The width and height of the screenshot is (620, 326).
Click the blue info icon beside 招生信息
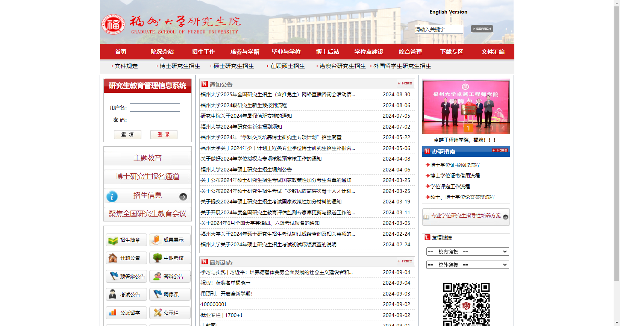coord(112,196)
